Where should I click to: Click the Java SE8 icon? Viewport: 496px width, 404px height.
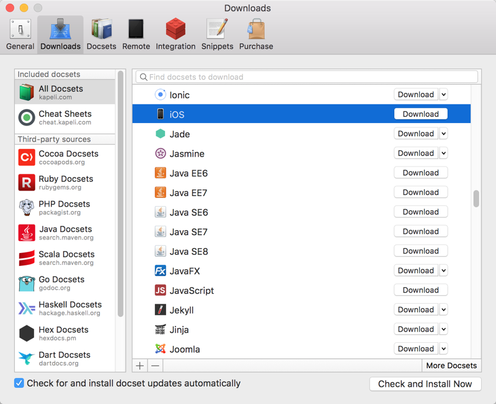pos(161,251)
